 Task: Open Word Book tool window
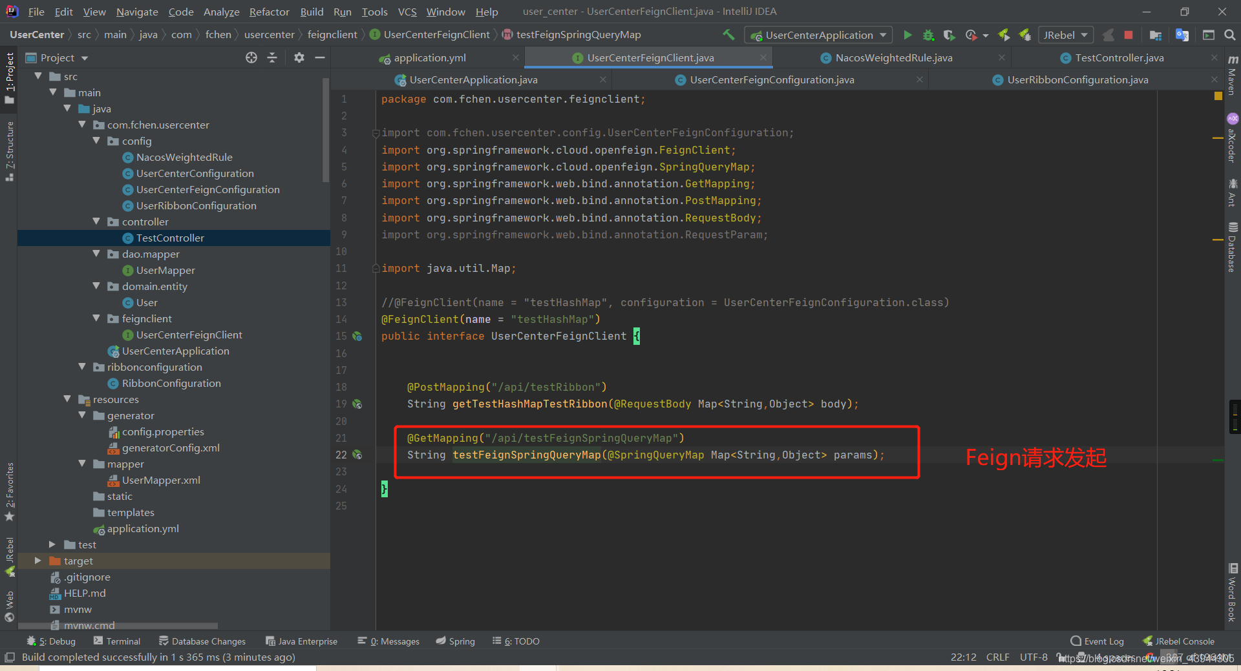pyautogui.click(x=1233, y=593)
